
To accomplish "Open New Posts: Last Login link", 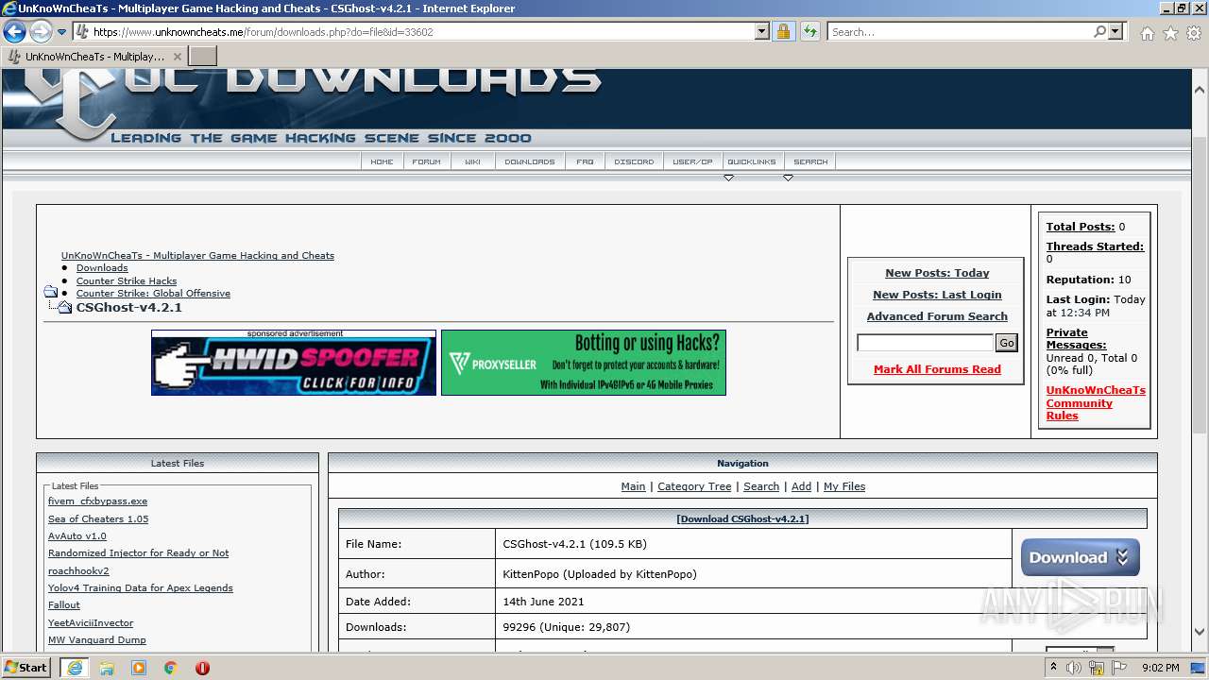I will 937,295.
